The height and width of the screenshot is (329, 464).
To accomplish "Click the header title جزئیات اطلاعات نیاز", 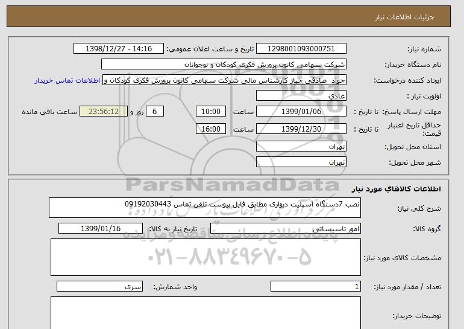I will [x=404, y=17].
